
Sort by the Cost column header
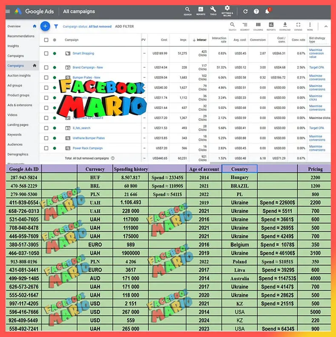[164, 40]
